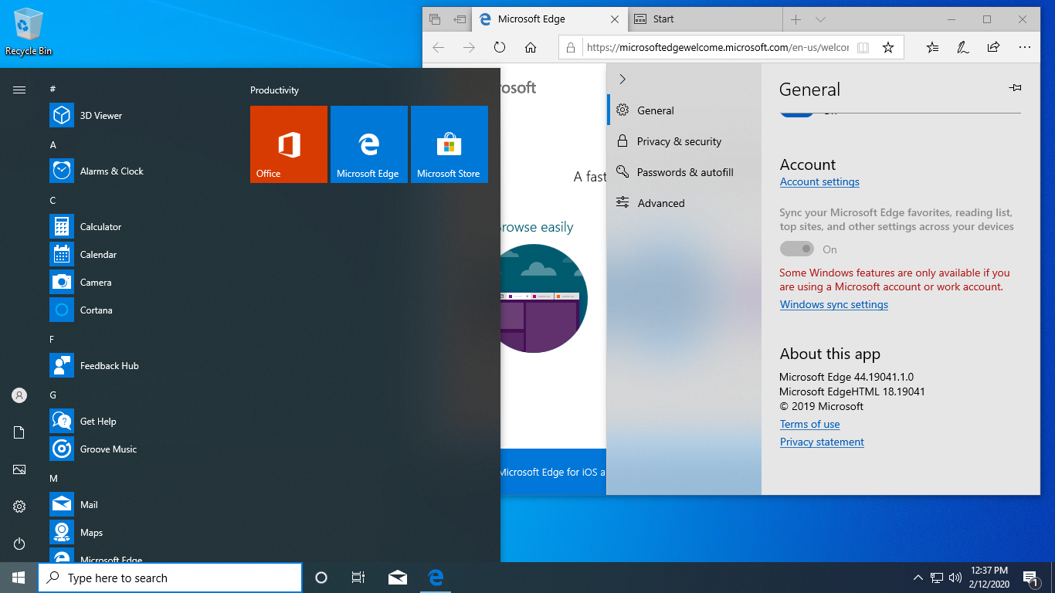This screenshot has height=593, width=1055.
Task: Show tabs you've set aside
Action: (435, 19)
